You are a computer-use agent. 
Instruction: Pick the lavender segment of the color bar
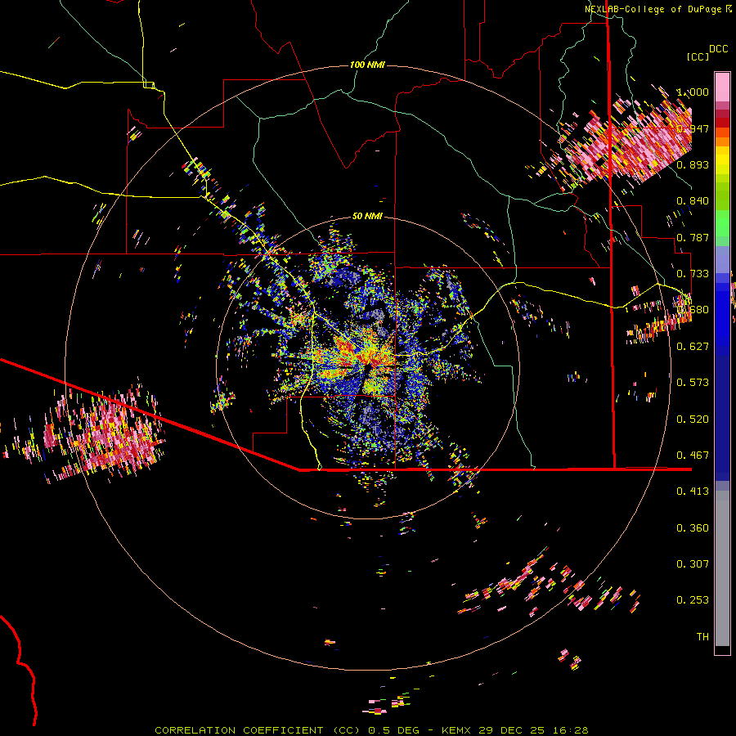tap(722, 259)
